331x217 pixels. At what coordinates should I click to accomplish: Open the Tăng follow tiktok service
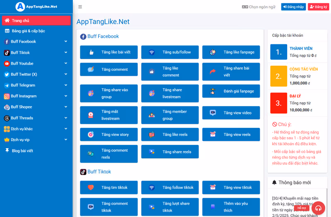click(170, 188)
